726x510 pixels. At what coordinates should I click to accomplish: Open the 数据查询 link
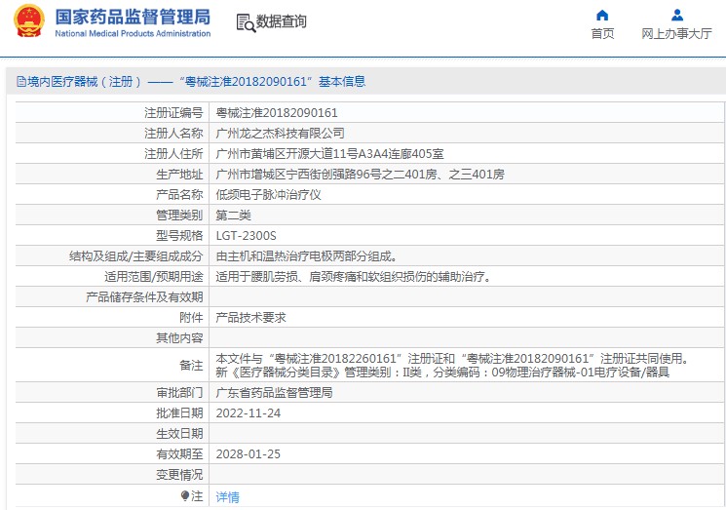point(281,21)
